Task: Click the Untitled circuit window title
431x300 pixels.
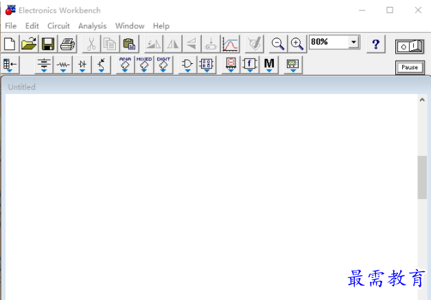Action: coord(22,87)
